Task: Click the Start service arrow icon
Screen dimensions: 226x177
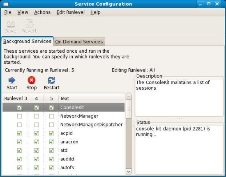Action: (12, 80)
